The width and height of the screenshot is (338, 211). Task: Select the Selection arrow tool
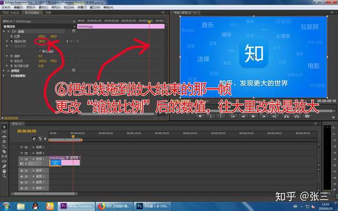pyautogui.click(x=4, y=127)
